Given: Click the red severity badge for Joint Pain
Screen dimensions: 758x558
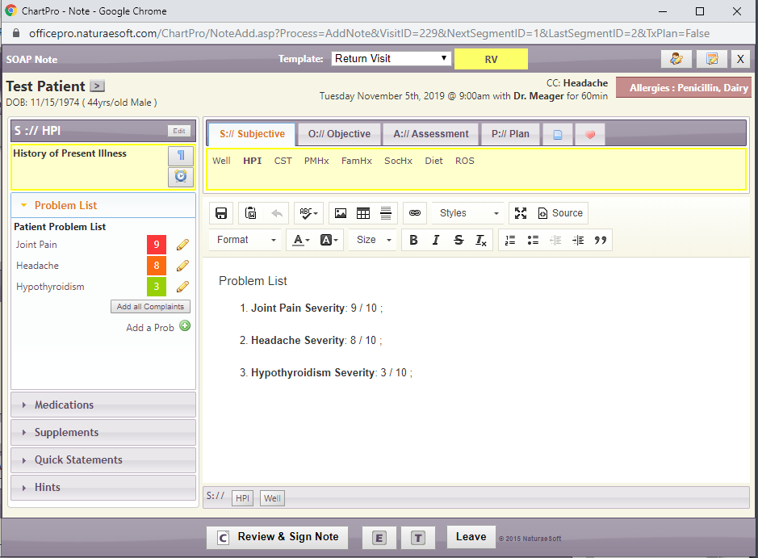Looking at the screenshot, I should pos(156,244).
